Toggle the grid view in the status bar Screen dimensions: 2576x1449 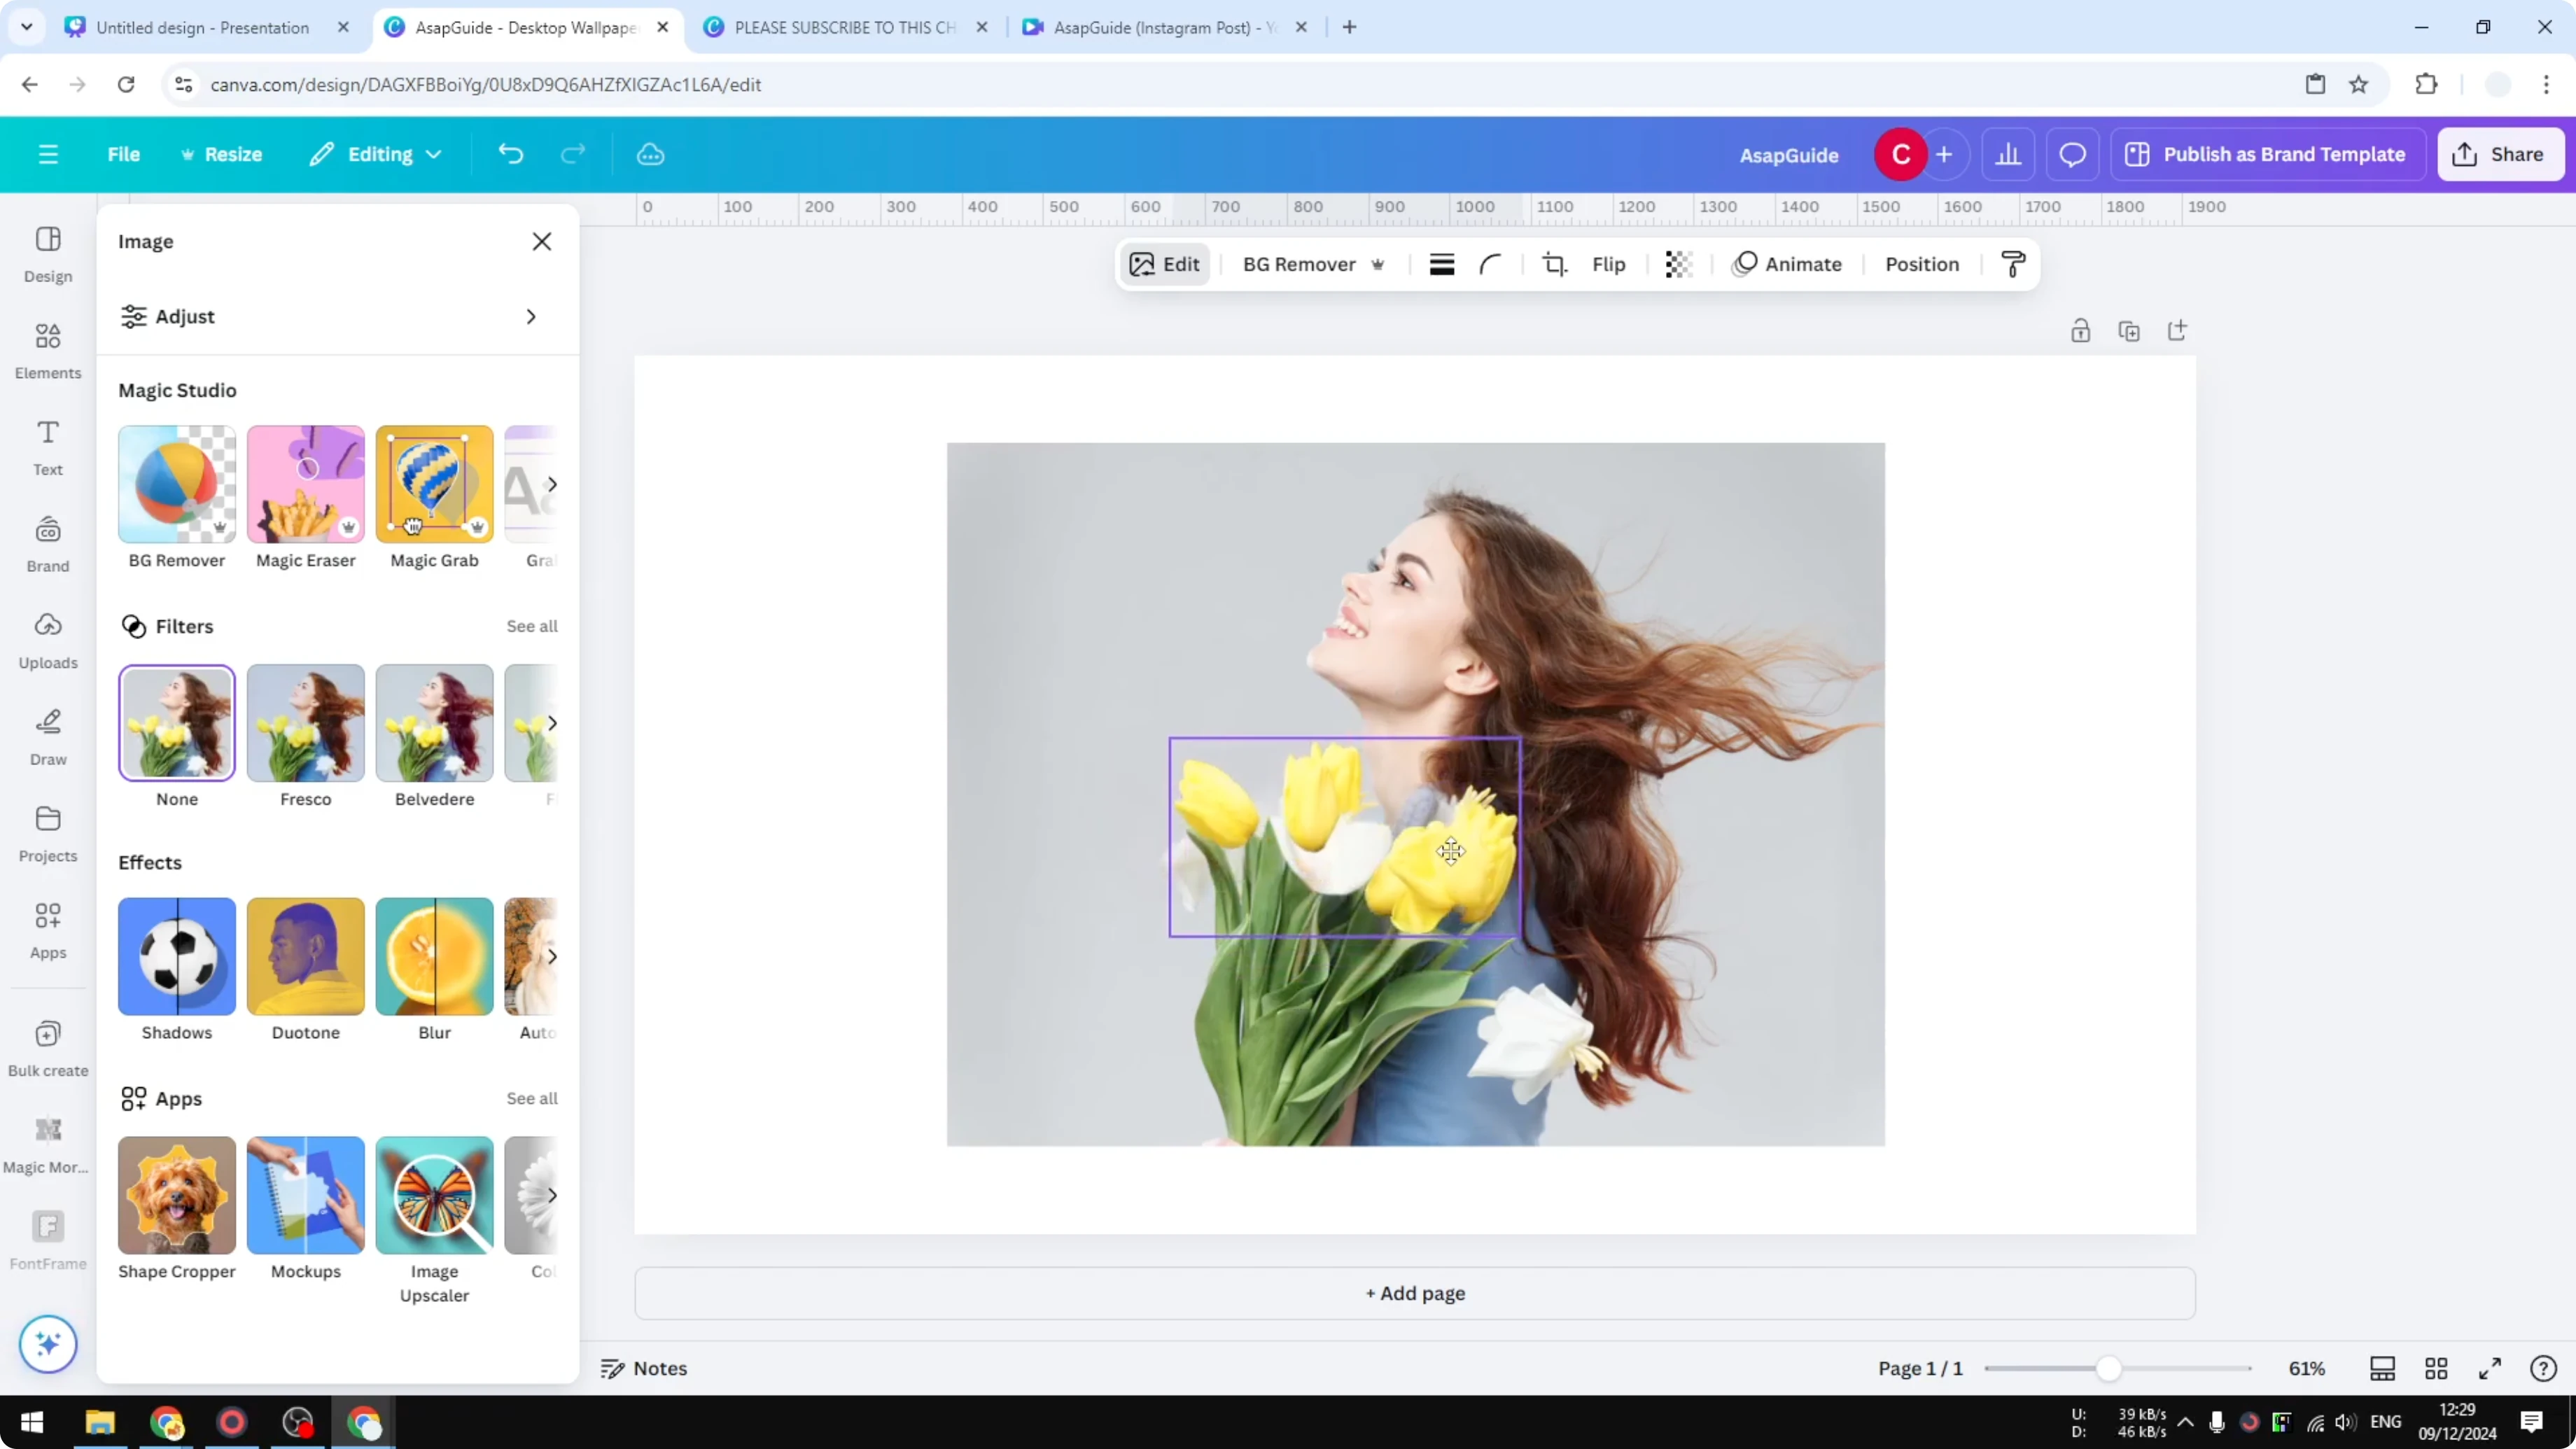(2436, 1368)
